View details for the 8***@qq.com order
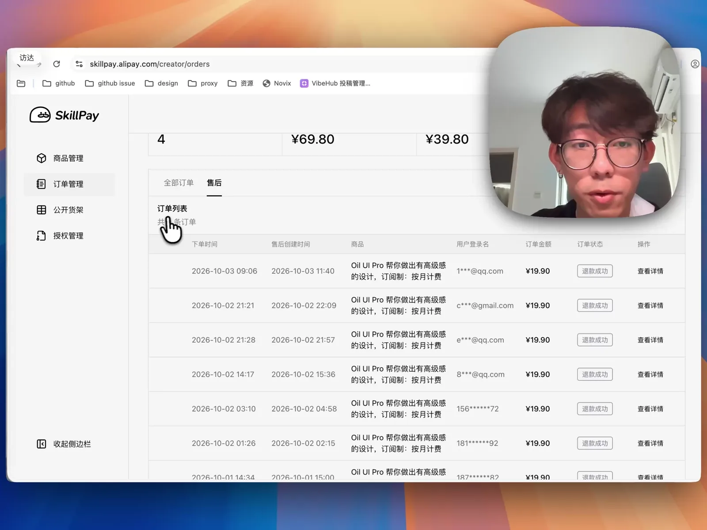 [x=650, y=375]
